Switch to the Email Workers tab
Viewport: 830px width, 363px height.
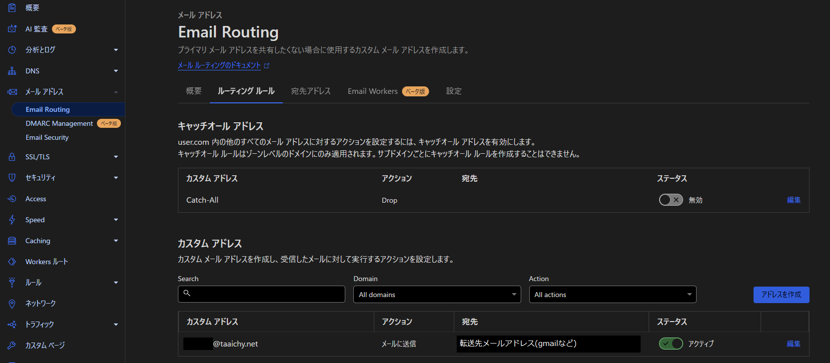coord(373,91)
